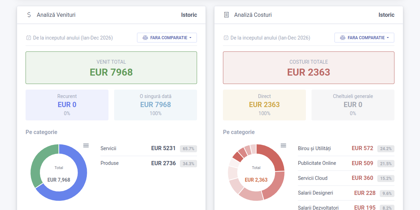Toggle the Direct costs card

(x=264, y=105)
